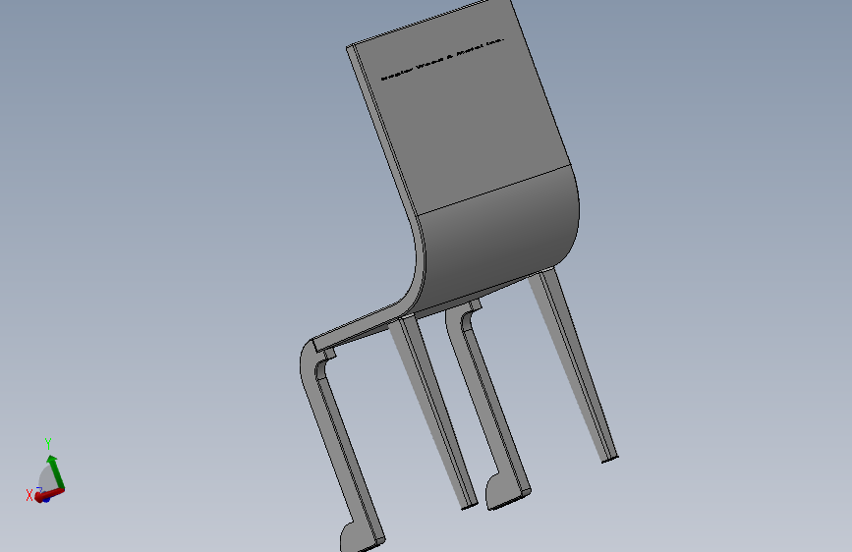Select the rear-right straight chair leg
This screenshot has width=852, height=552.
(573, 365)
